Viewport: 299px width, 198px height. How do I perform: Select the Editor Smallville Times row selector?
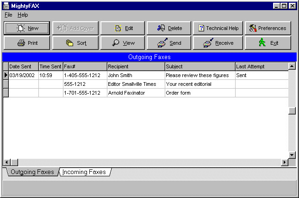point(6,84)
